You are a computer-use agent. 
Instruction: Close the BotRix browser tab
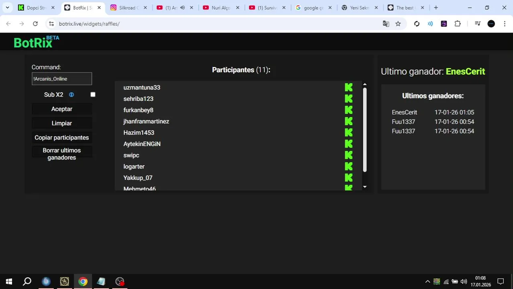click(x=99, y=8)
